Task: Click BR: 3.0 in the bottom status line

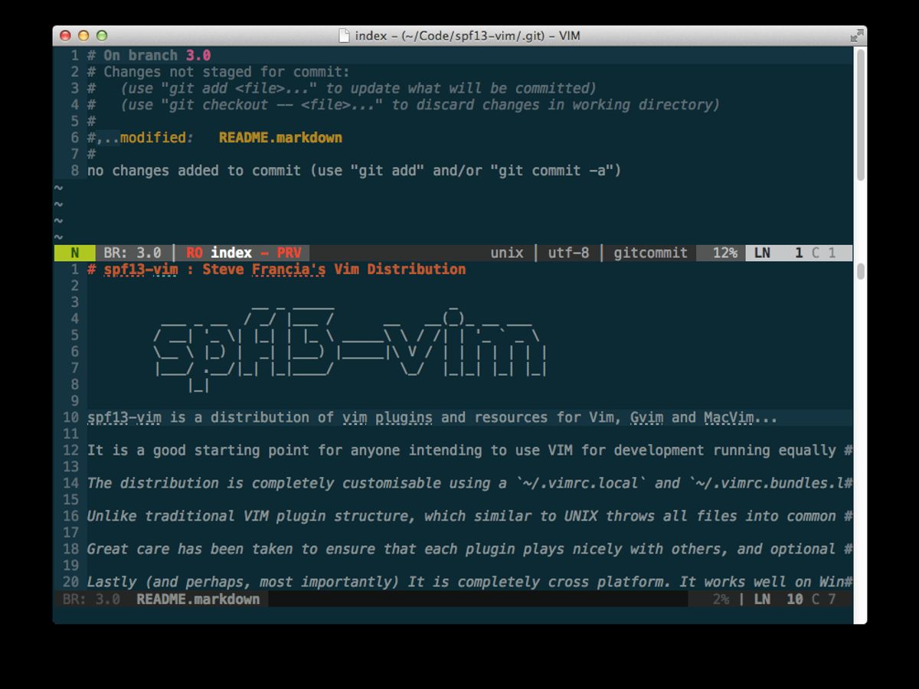Action: 91,599
